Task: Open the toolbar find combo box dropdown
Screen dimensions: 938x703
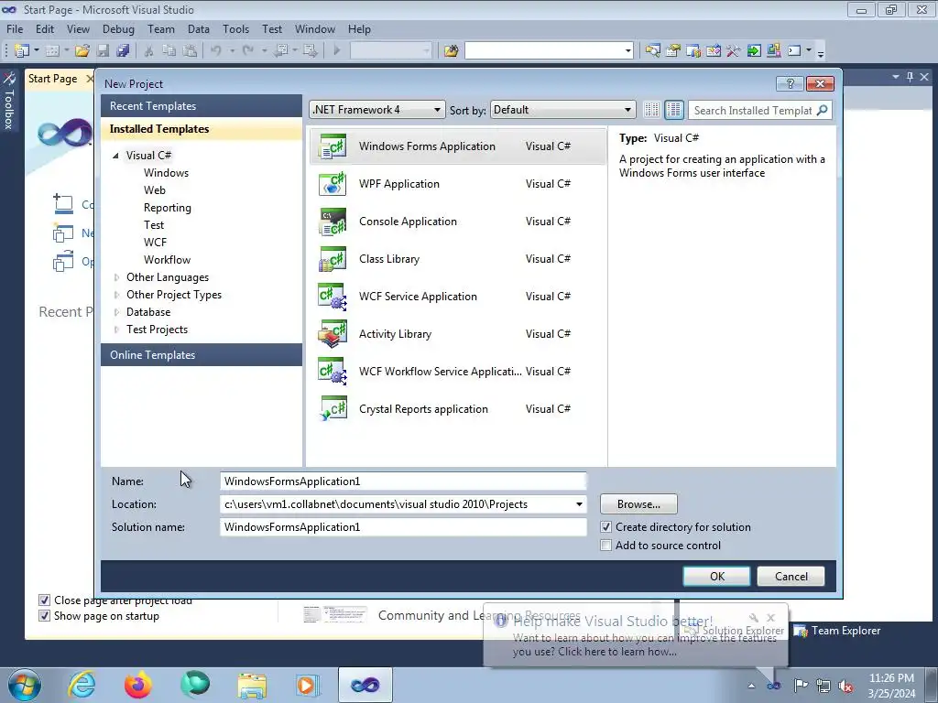Action: (628, 51)
